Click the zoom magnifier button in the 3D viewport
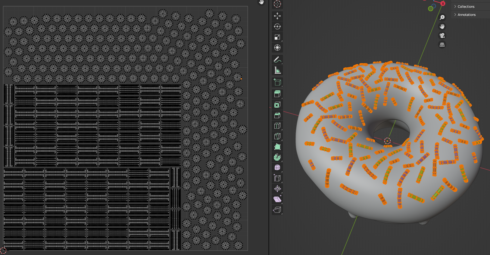The image size is (490, 255). [x=442, y=17]
